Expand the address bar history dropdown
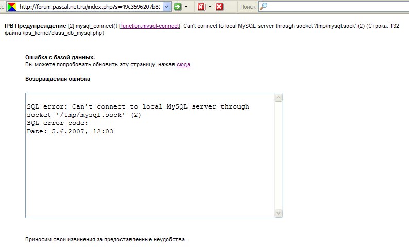 point(167,7)
